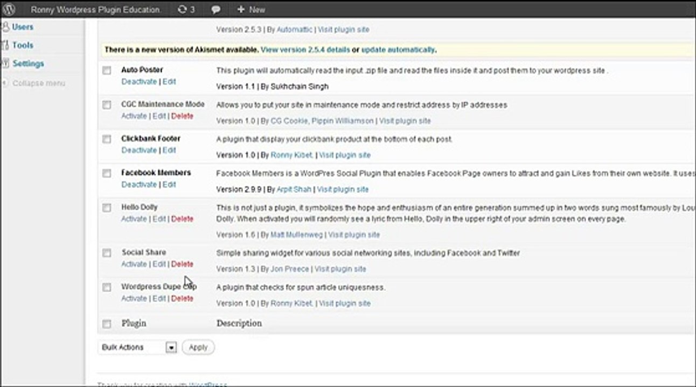Visit plugin site for Wordpress Dupe Cop
The height and width of the screenshot is (387, 696).
point(345,303)
